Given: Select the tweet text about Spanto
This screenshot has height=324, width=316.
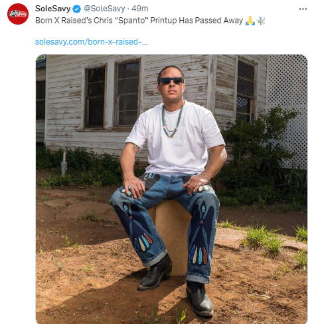Looking at the screenshot, I should click(139, 21).
